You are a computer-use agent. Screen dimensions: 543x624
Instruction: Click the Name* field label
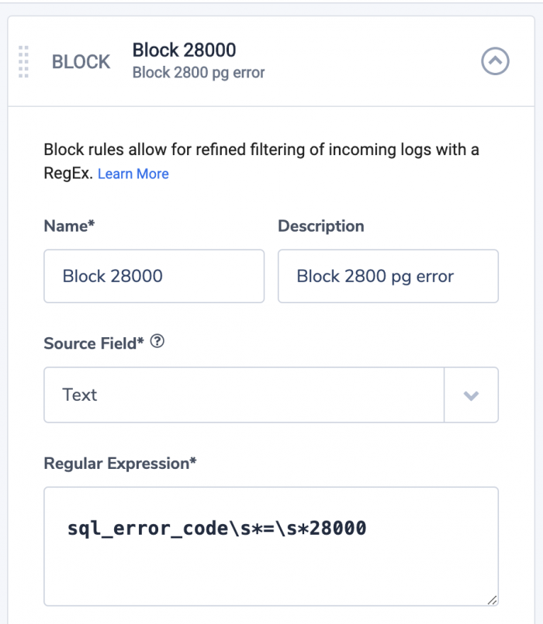(69, 226)
